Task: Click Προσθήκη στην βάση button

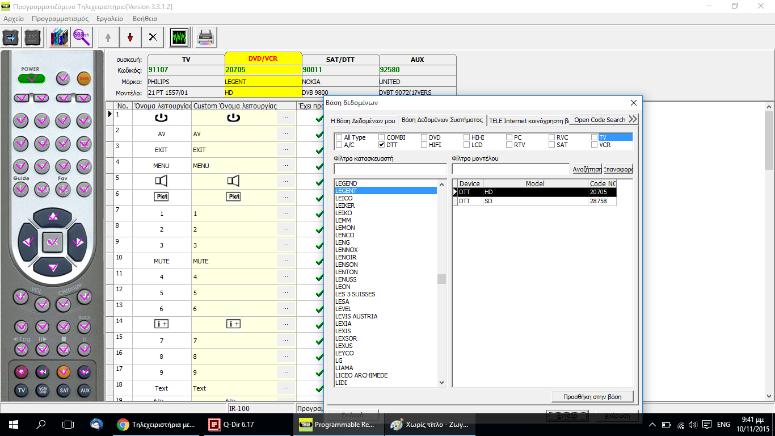Action: (x=592, y=397)
